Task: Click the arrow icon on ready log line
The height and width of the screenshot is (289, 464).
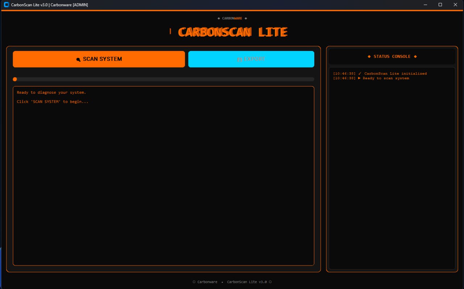Action: [360, 78]
